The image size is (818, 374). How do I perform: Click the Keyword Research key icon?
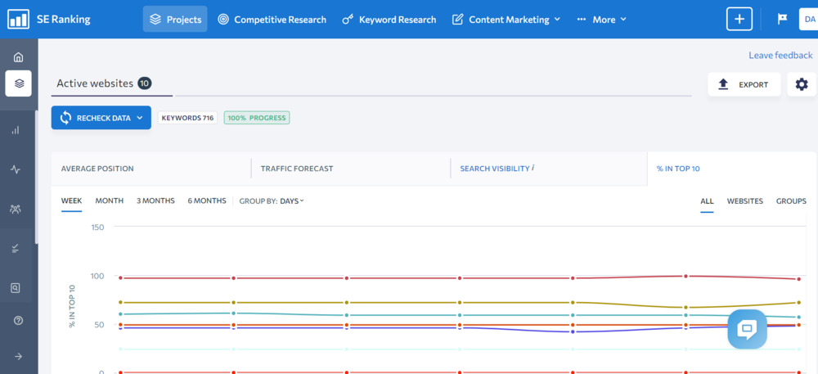[348, 20]
